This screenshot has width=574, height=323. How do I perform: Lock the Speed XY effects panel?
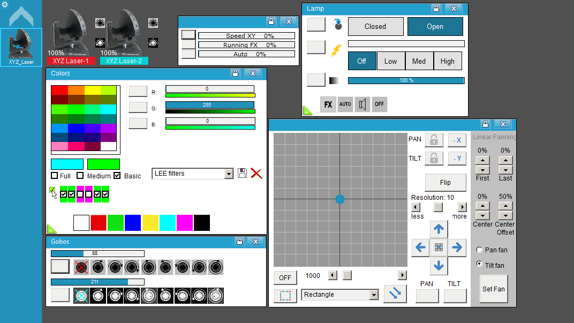pyautogui.click(x=271, y=21)
